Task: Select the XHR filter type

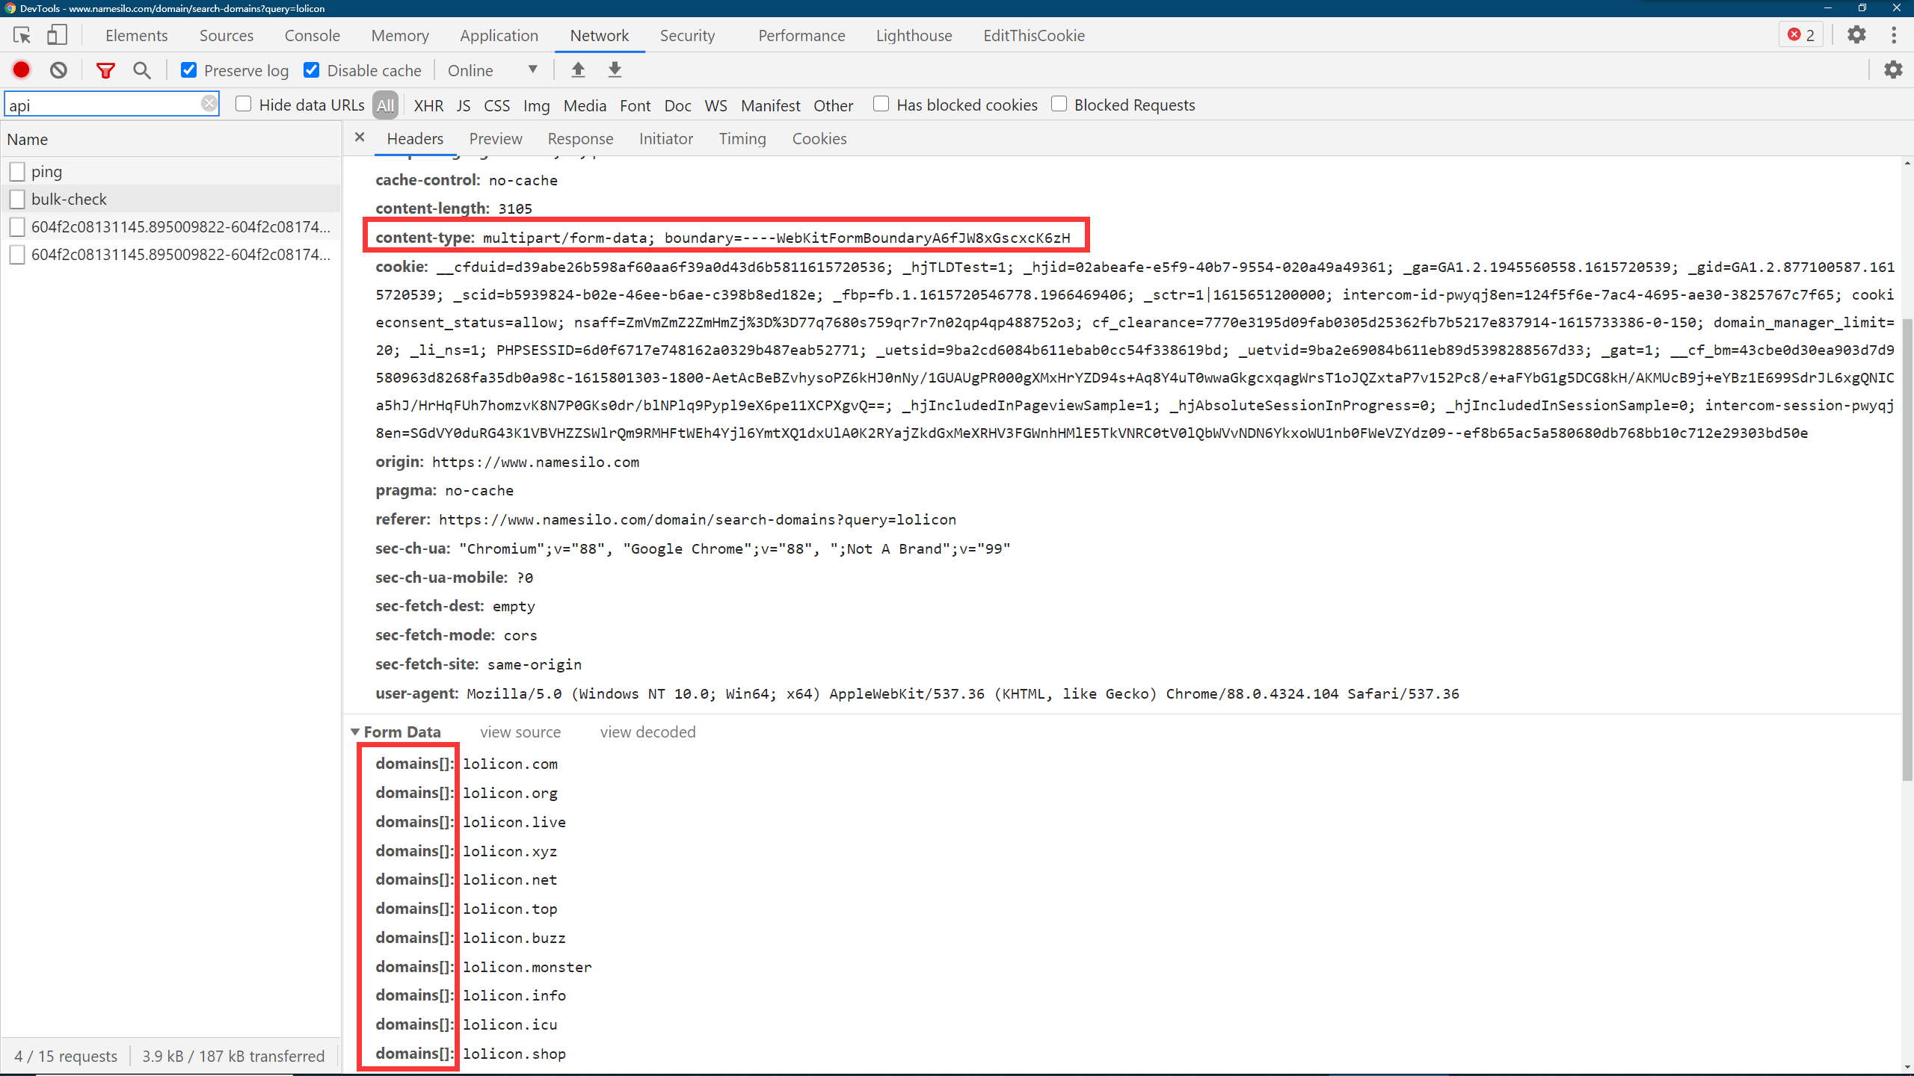Action: (428, 105)
